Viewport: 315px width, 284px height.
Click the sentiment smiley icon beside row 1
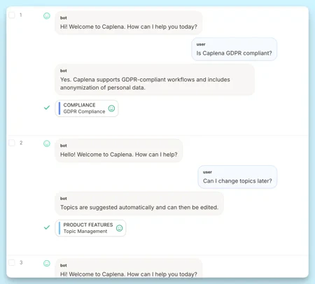47,16
